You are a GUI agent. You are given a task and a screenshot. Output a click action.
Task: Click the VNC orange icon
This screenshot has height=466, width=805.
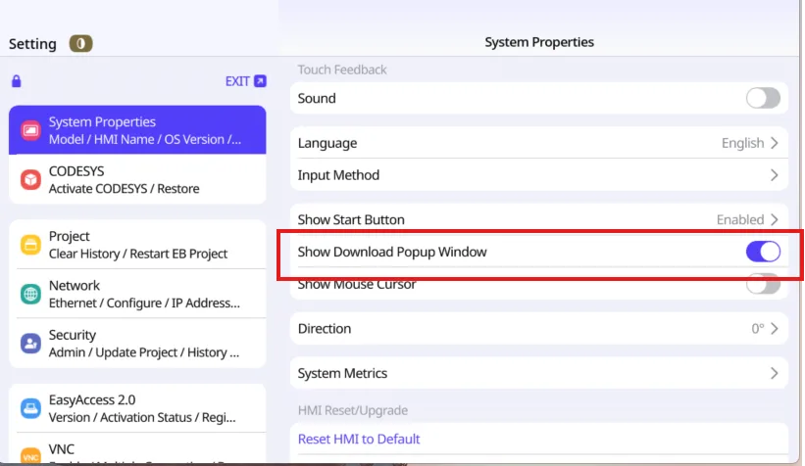(30, 454)
